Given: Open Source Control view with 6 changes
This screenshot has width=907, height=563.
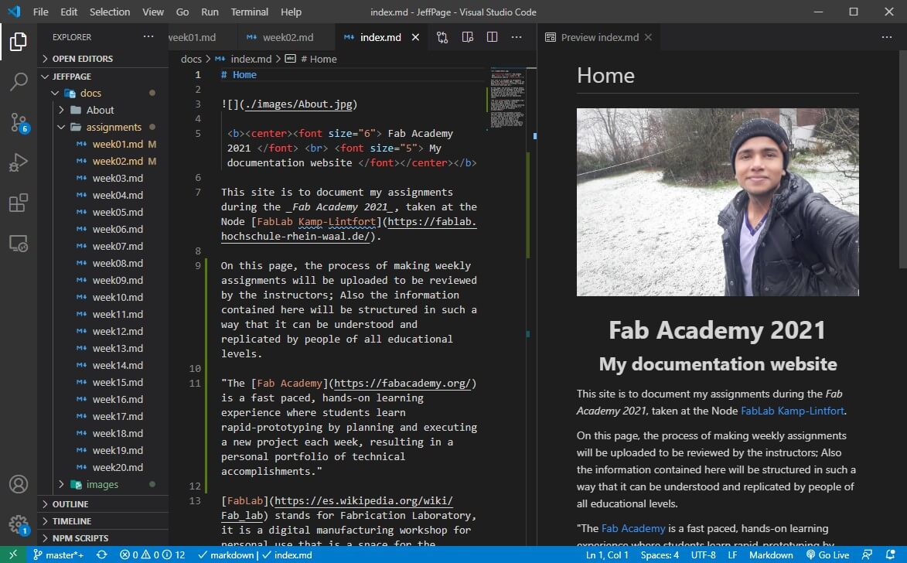Looking at the screenshot, I should coord(18,123).
